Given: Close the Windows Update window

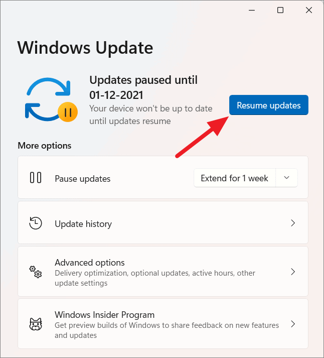Looking at the screenshot, I should [x=309, y=10].
